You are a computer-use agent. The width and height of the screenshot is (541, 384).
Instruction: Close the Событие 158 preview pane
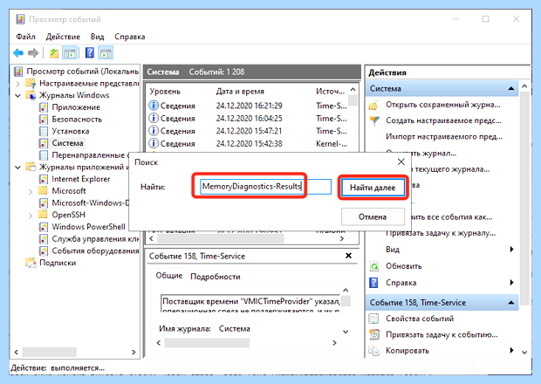[349, 256]
